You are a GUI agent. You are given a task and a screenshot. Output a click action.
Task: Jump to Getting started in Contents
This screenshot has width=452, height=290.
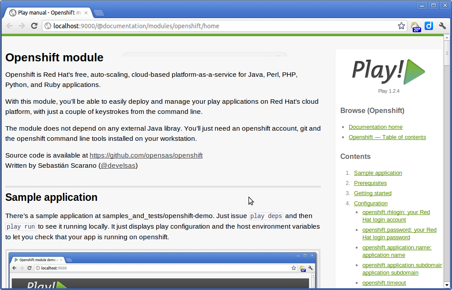pos(373,193)
